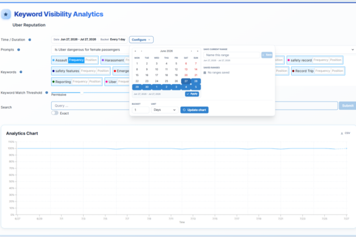Click the June 2026 month header

[166, 51]
